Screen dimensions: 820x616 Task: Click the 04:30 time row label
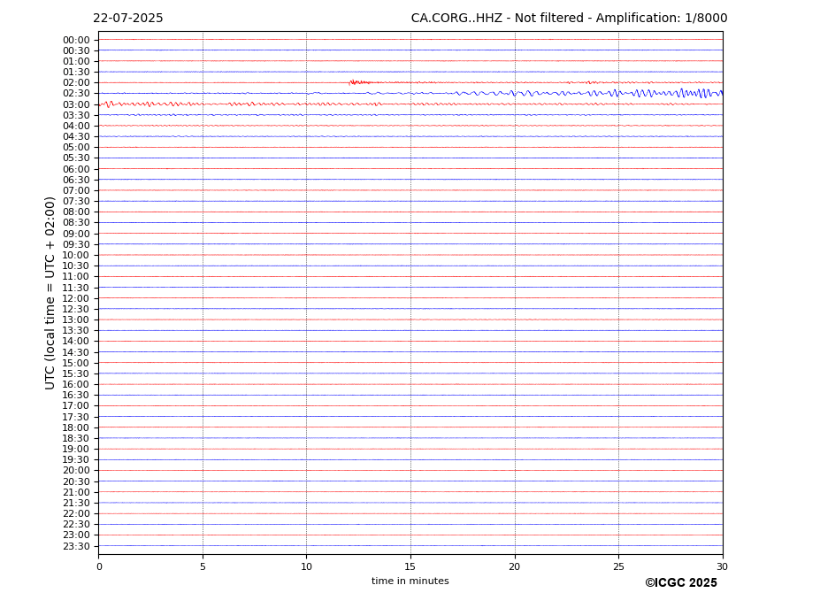pos(76,136)
